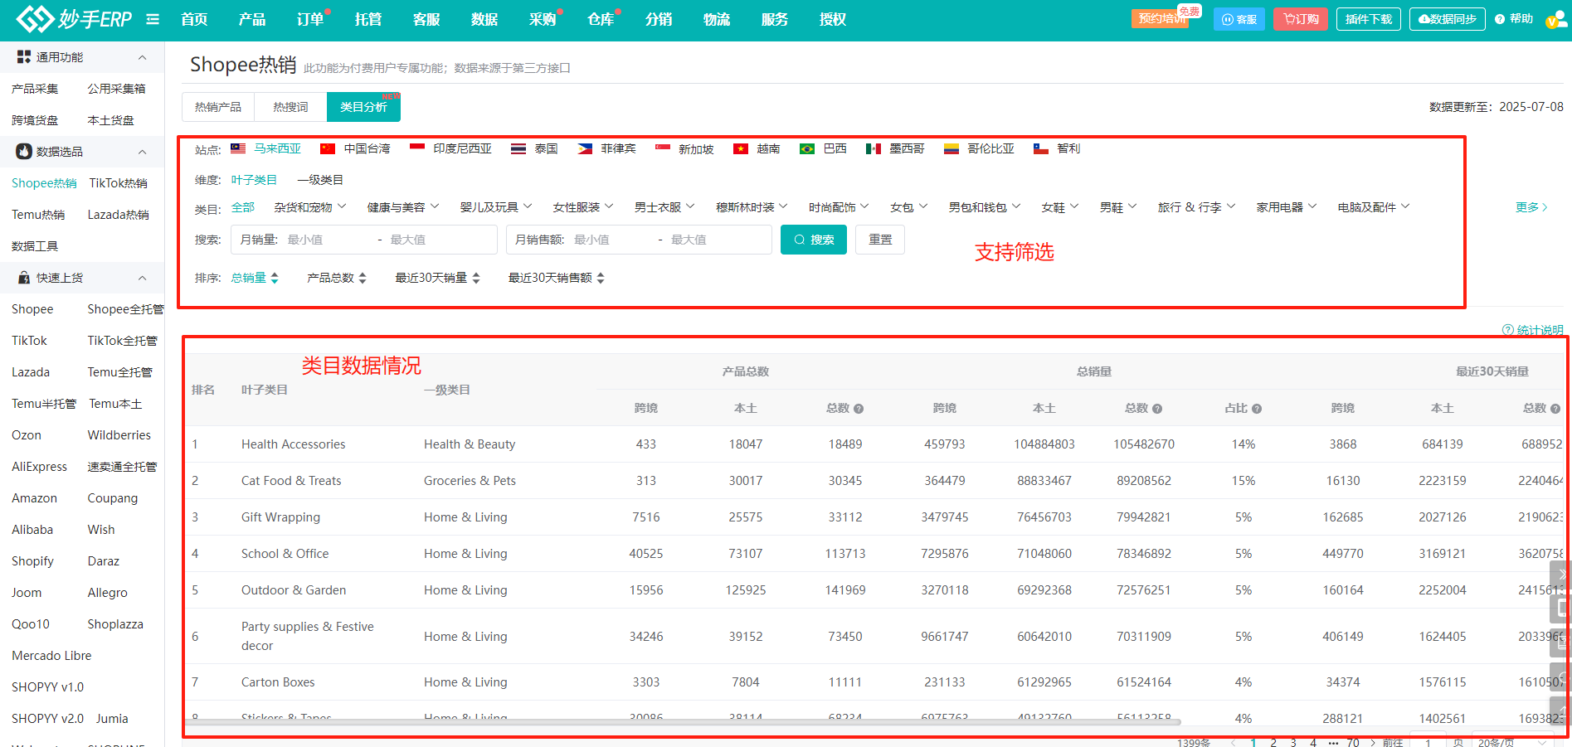Open TikTok热销 in sidebar
Image resolution: width=1572 pixels, height=747 pixels.
click(x=119, y=183)
